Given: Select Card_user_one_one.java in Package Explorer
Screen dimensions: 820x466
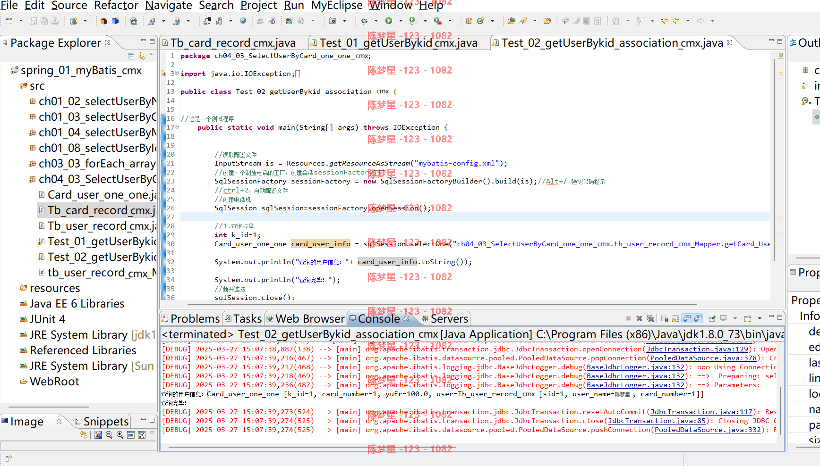Looking at the screenshot, I should [97, 195].
